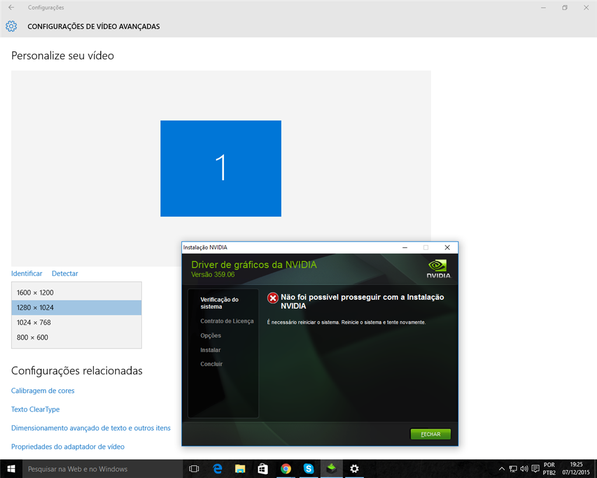Screen dimensions: 597x478
Task: Choose 1600 × 1200 resolution
Action: click(76, 292)
